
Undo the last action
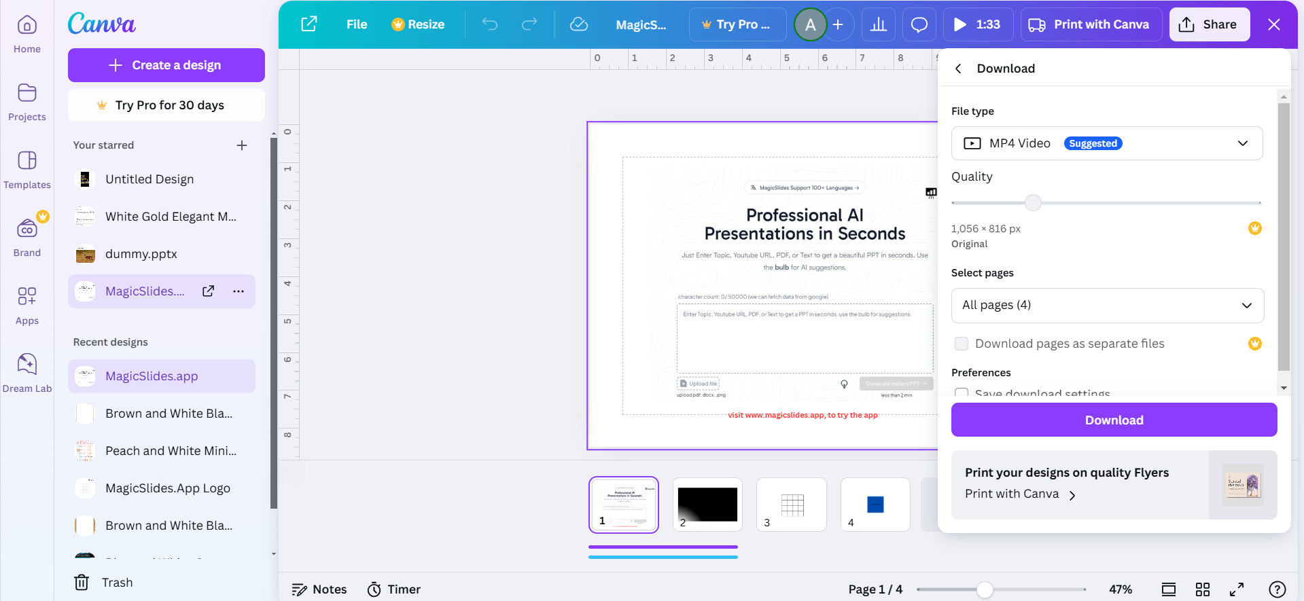(x=490, y=24)
